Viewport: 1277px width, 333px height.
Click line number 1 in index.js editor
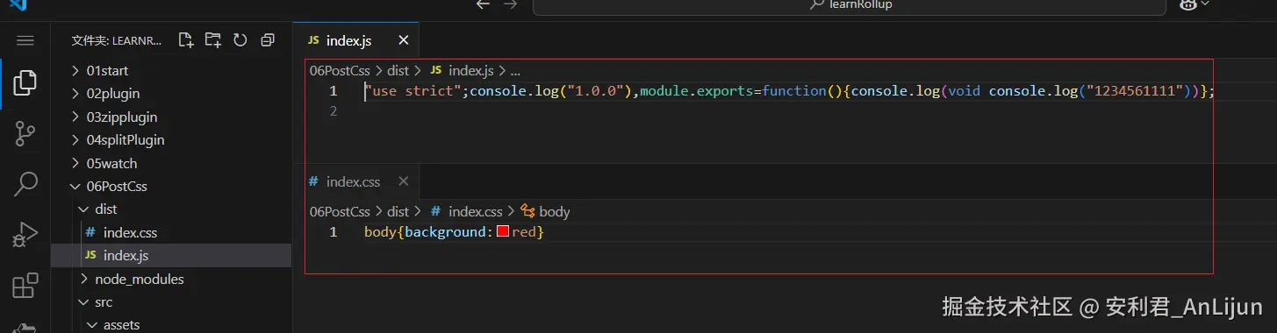[x=334, y=91]
